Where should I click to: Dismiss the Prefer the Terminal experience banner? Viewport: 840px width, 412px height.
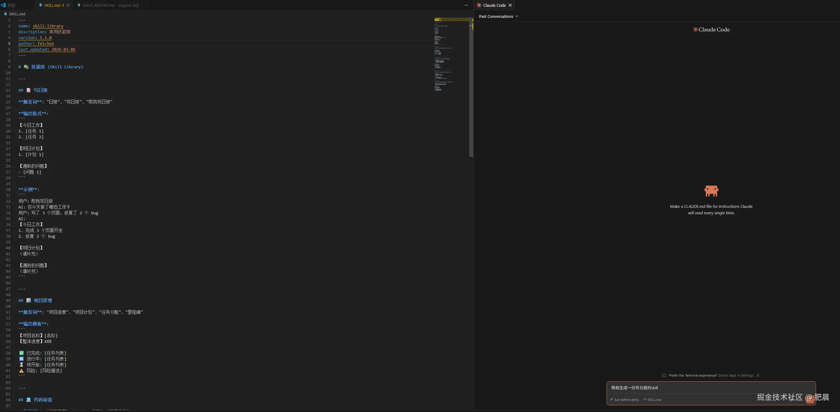pos(758,375)
